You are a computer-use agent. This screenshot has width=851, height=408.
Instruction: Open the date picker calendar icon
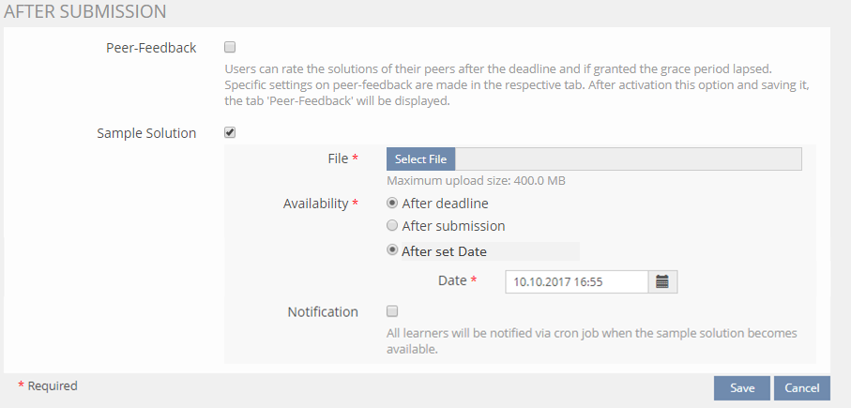662,280
